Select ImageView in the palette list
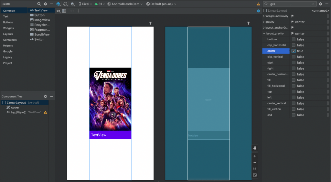Screen dimensions: 331x182 (x=41, y=20)
